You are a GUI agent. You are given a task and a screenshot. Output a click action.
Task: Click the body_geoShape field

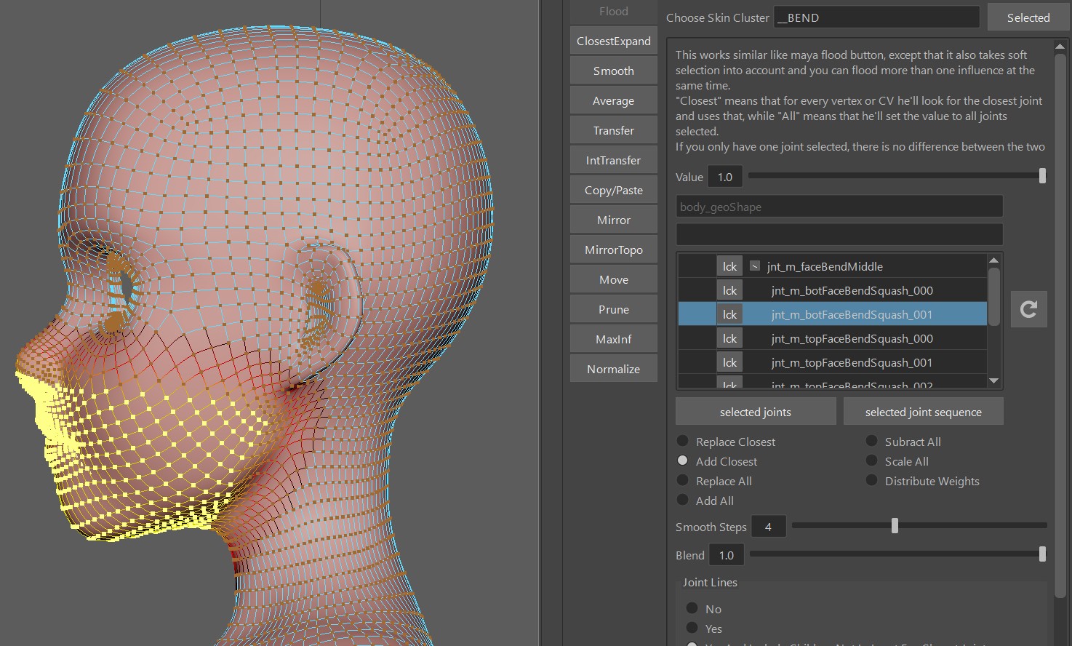(x=839, y=207)
